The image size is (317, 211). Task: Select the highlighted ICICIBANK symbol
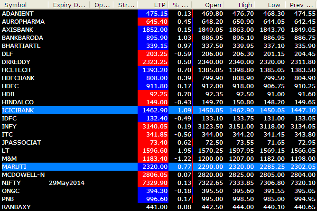[x=18, y=110]
